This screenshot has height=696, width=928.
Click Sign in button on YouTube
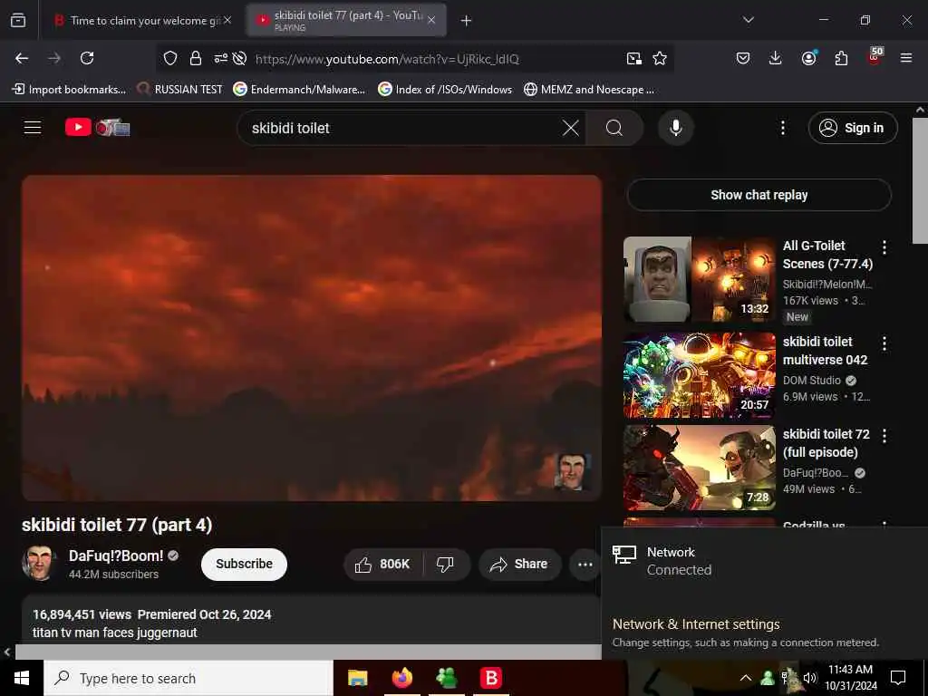(x=853, y=128)
